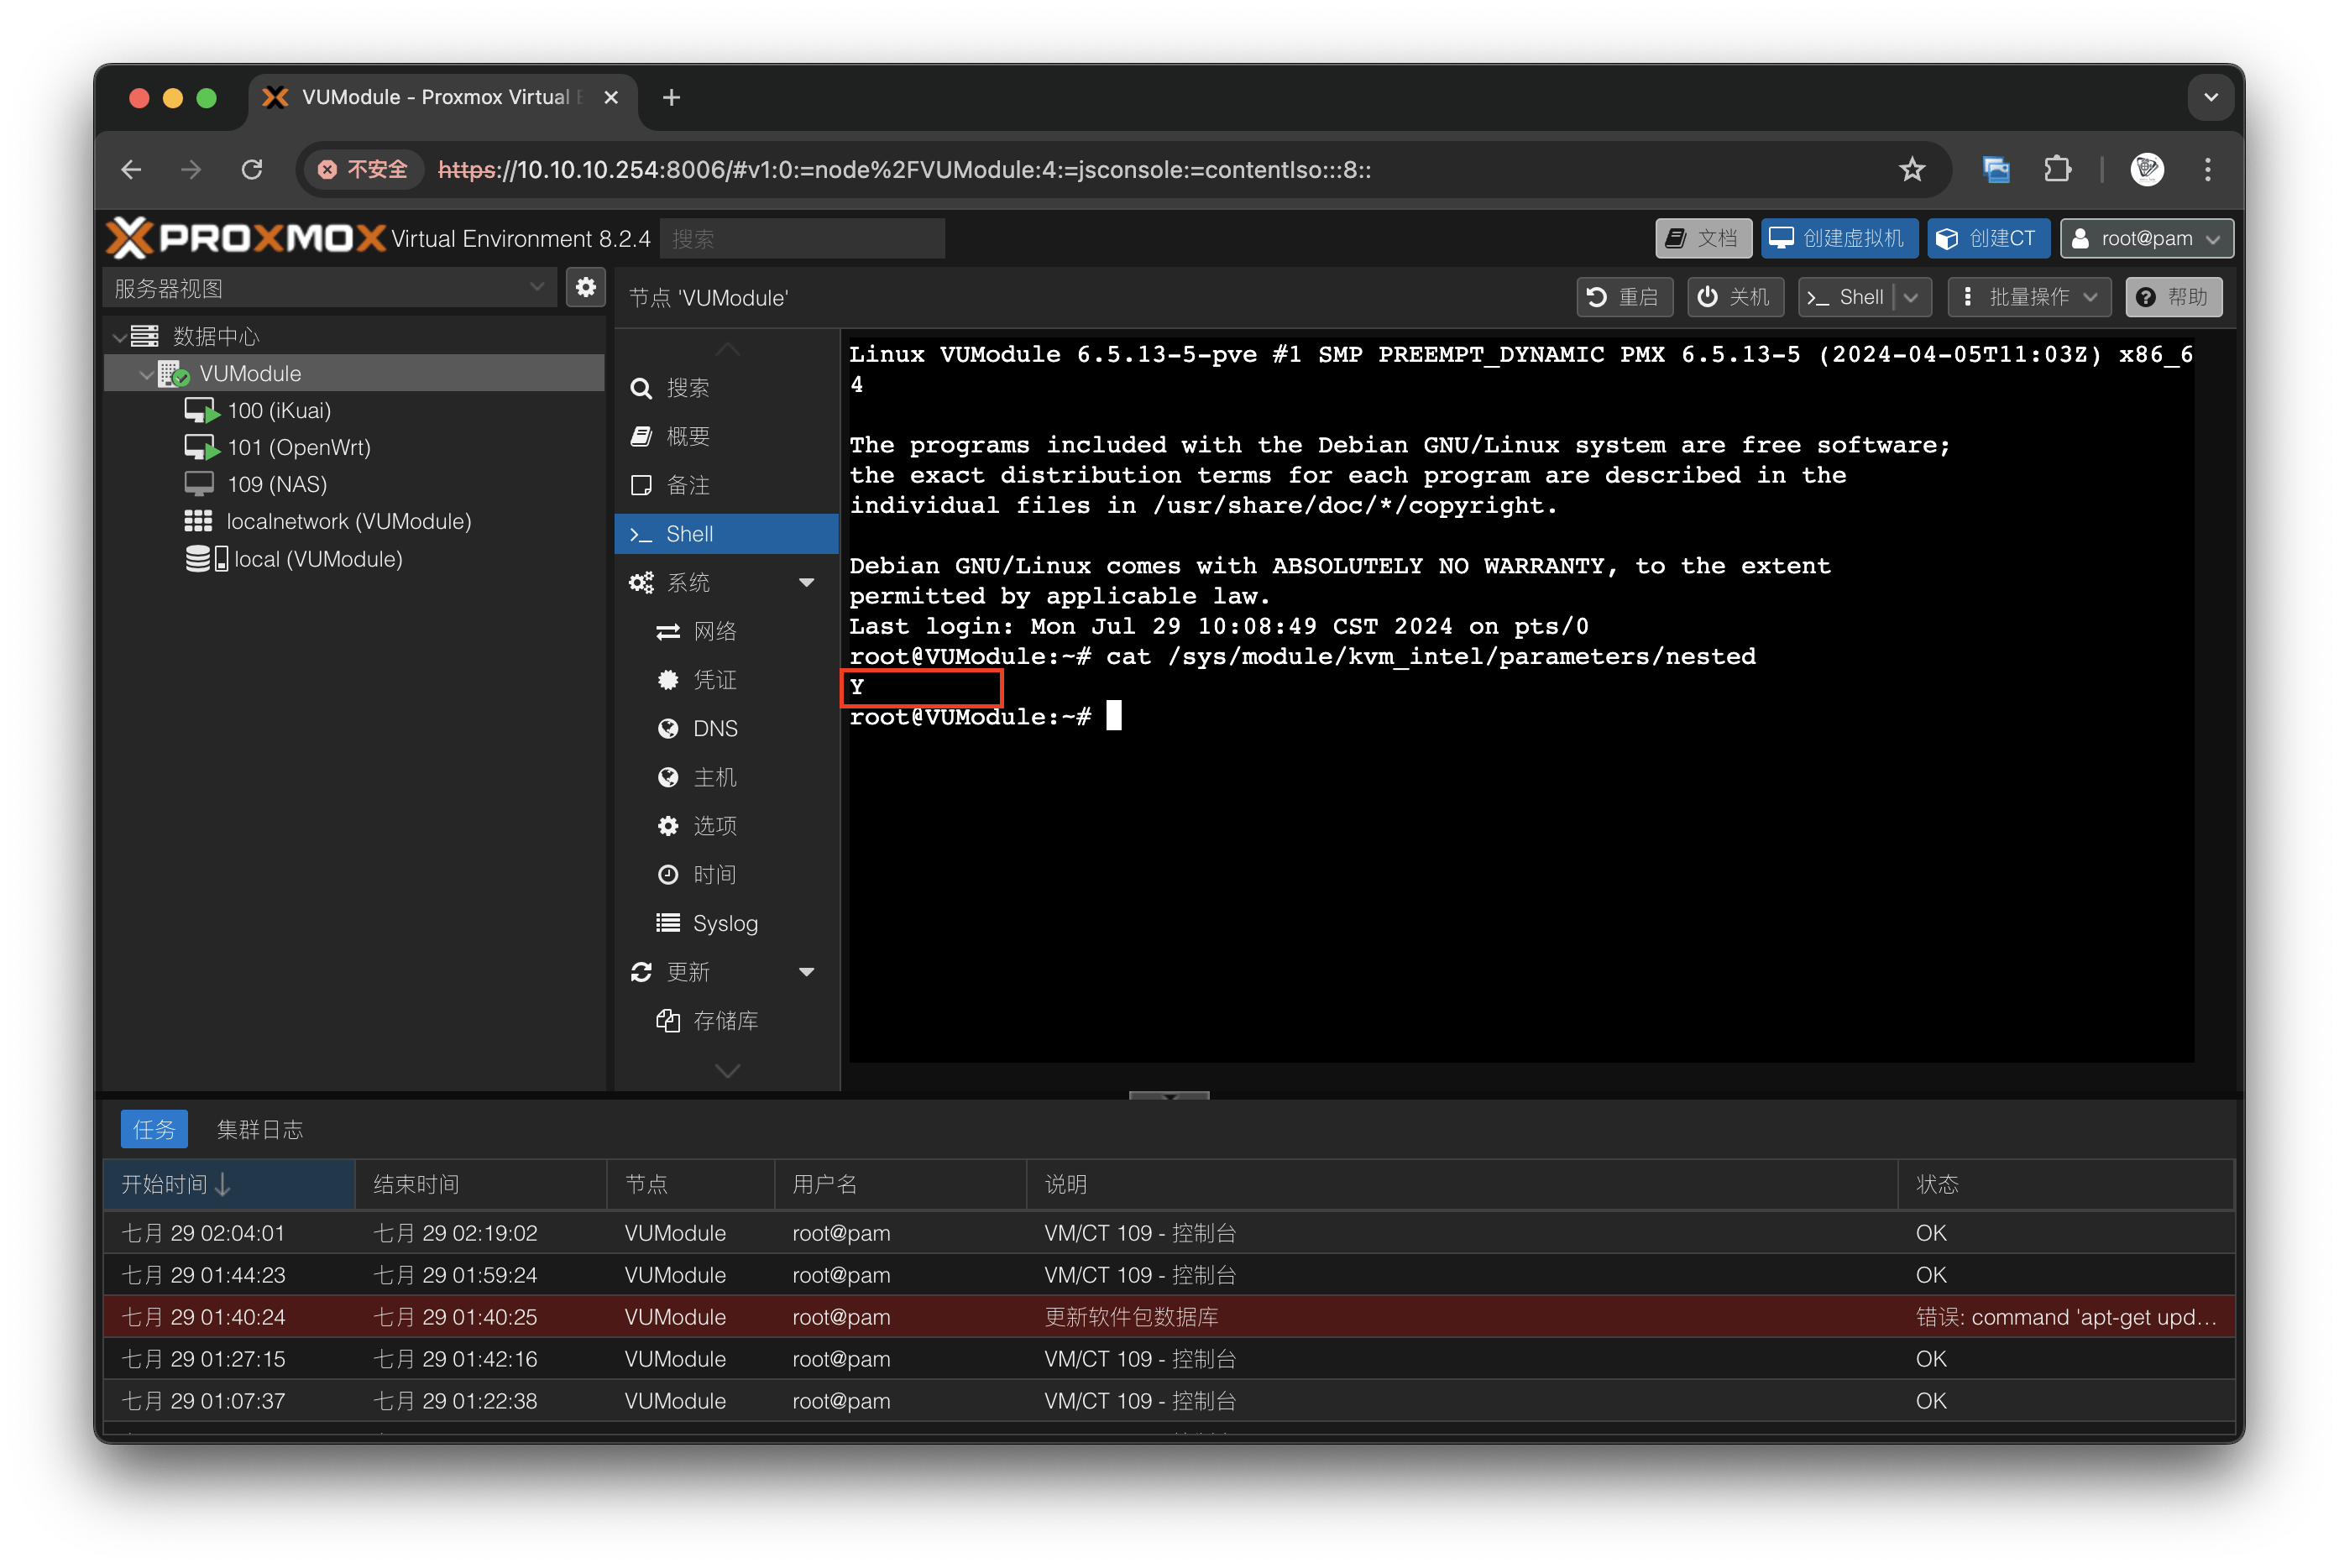Collapse the 系统 section arrow
This screenshot has width=2339, height=1568.
click(806, 583)
